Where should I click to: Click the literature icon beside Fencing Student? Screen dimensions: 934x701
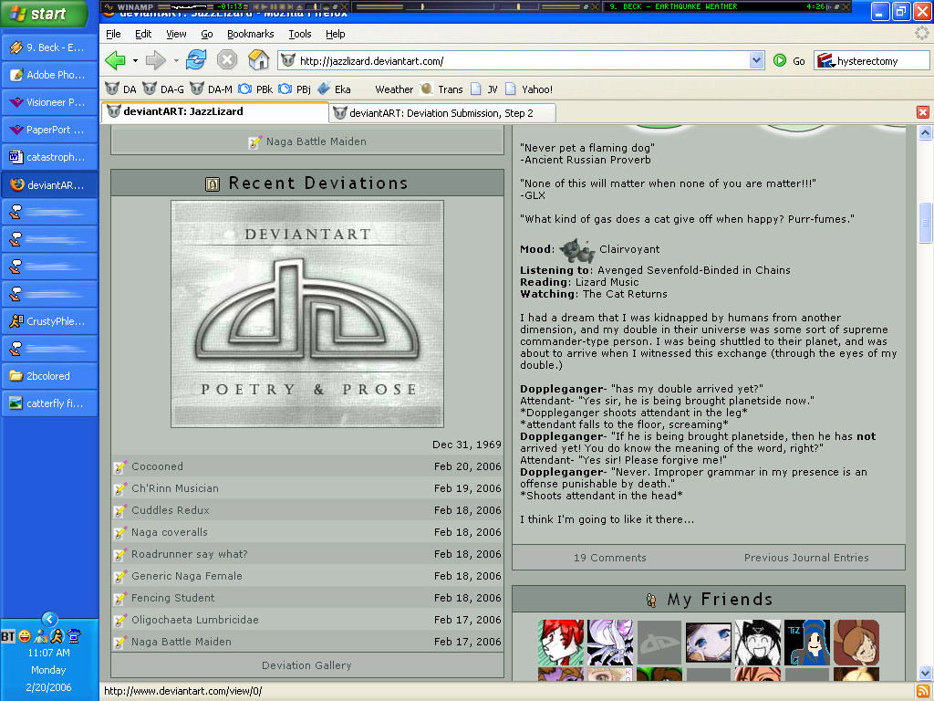point(120,599)
